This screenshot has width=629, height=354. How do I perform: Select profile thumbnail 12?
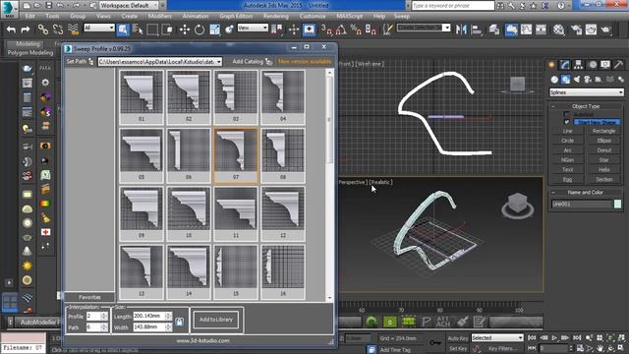point(283,213)
